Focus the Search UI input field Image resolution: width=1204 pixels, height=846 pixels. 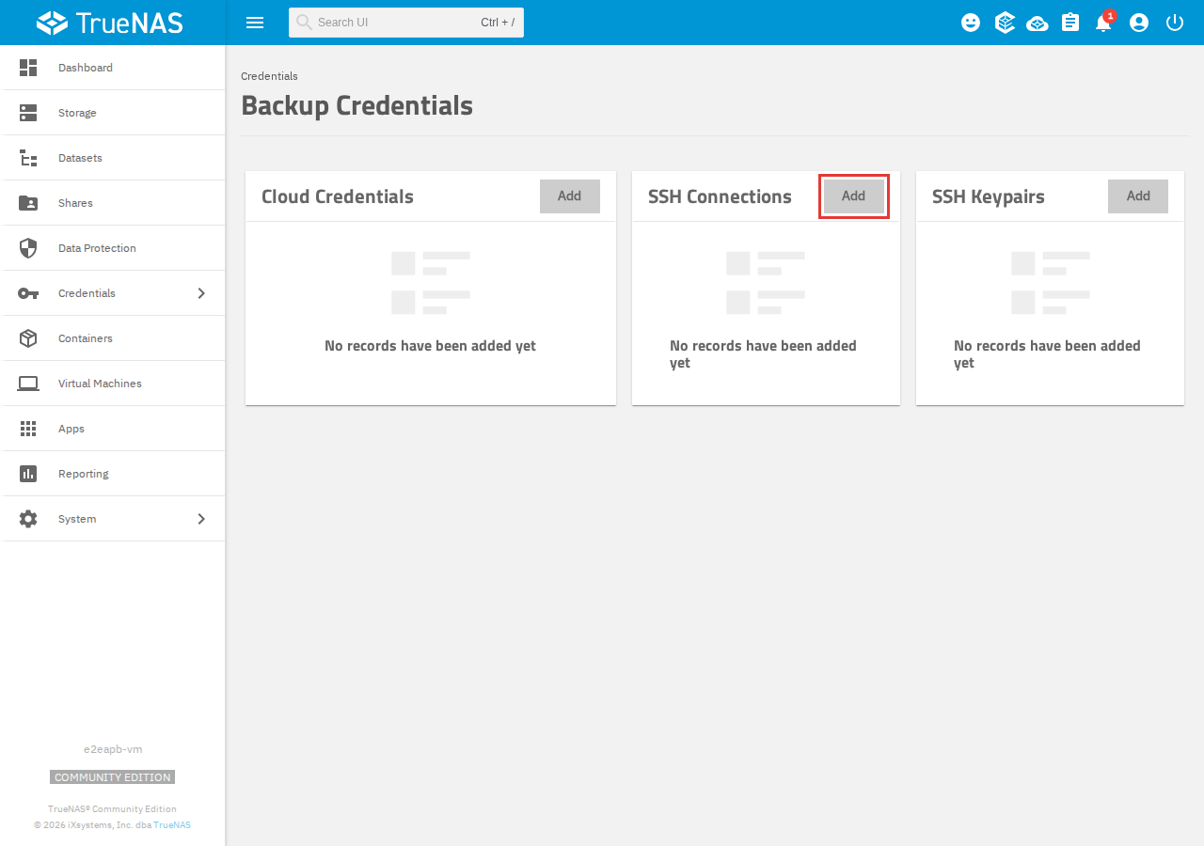point(406,23)
